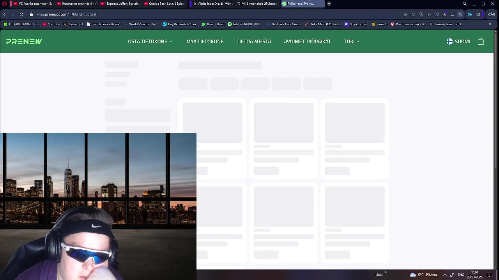Open the extensions cube icon

coord(478,14)
